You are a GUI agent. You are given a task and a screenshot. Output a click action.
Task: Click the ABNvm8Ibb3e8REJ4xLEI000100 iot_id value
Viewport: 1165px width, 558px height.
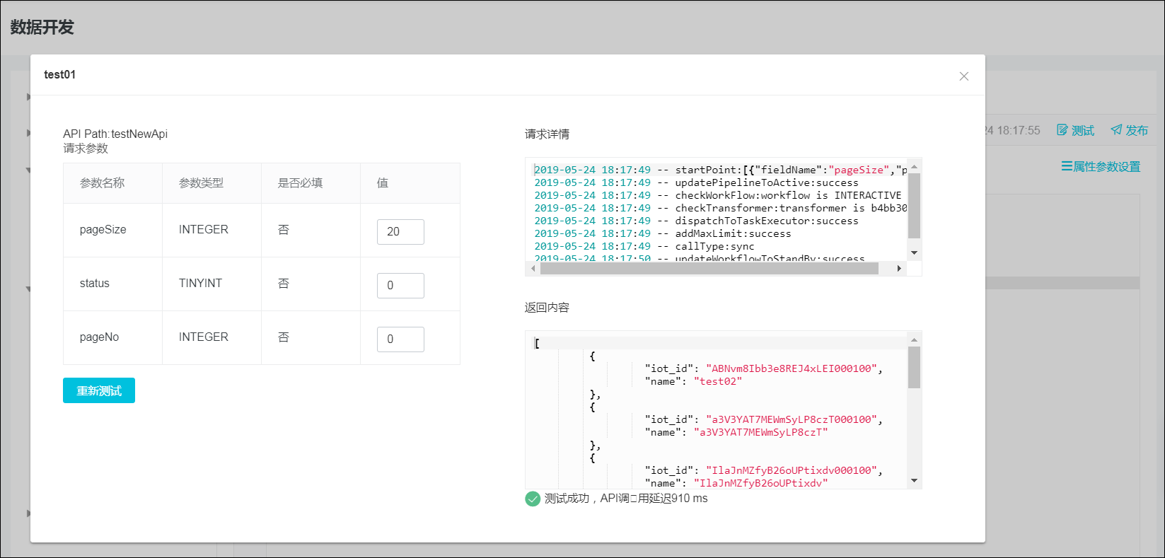pyautogui.click(x=791, y=368)
